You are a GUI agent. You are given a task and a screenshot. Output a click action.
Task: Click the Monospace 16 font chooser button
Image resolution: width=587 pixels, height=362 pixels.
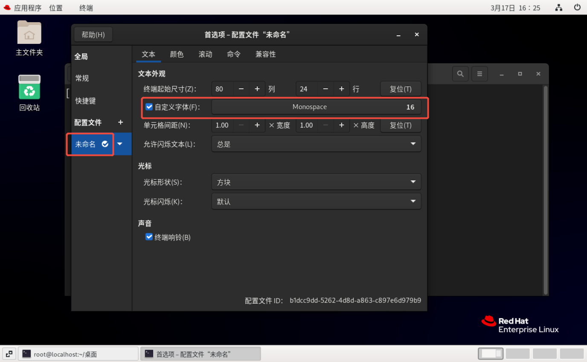click(x=316, y=107)
